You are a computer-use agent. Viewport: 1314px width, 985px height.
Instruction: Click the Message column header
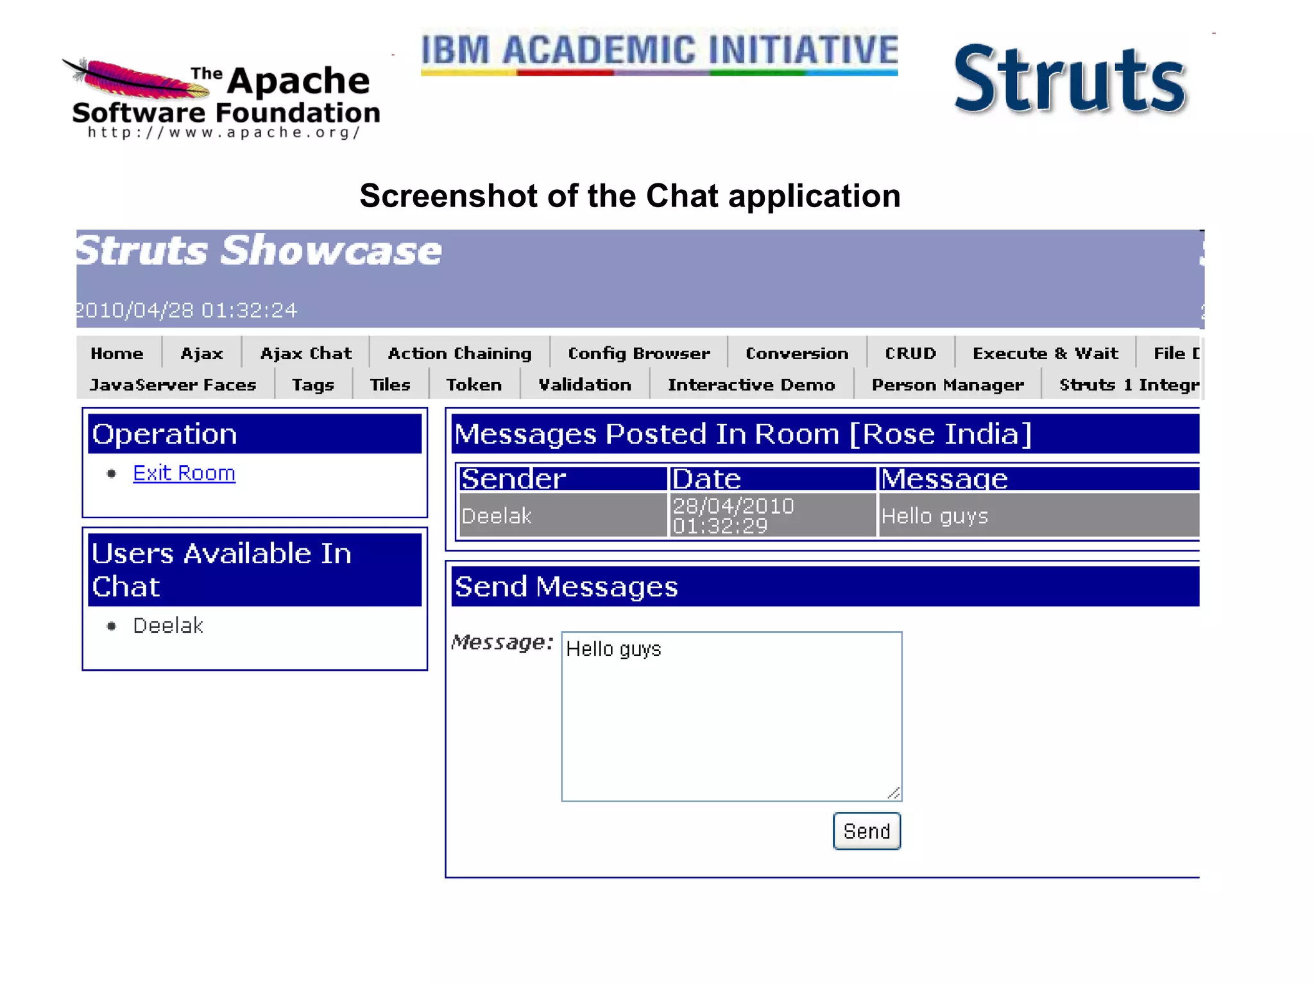(1039, 478)
